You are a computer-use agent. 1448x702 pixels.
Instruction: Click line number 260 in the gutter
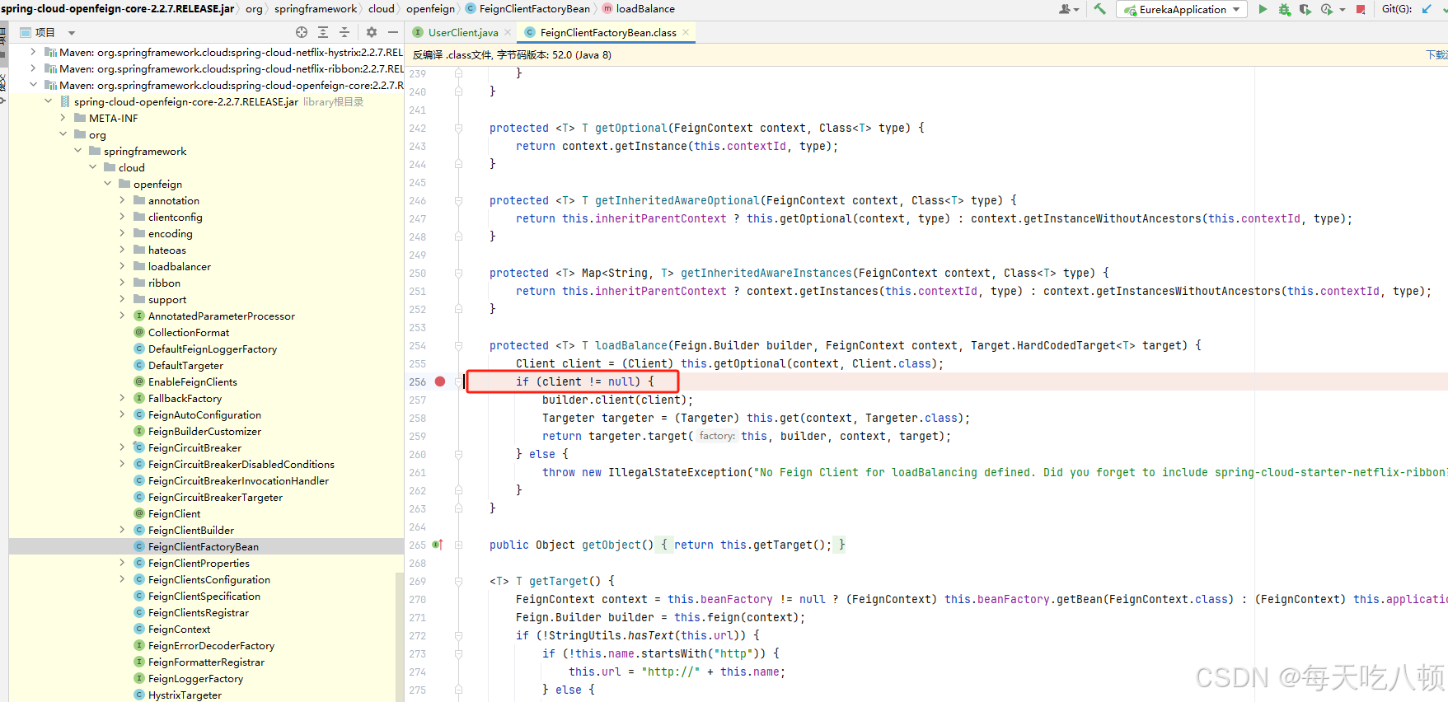coord(418,455)
